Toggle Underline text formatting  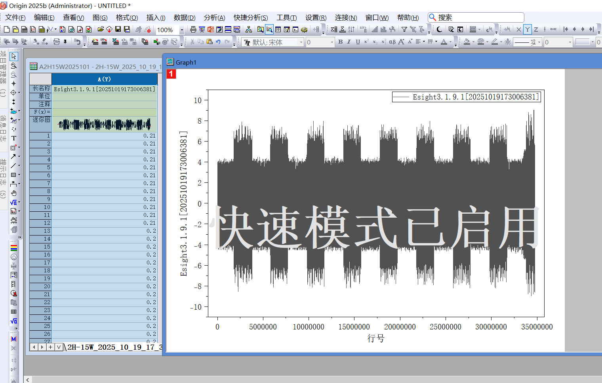pos(358,42)
